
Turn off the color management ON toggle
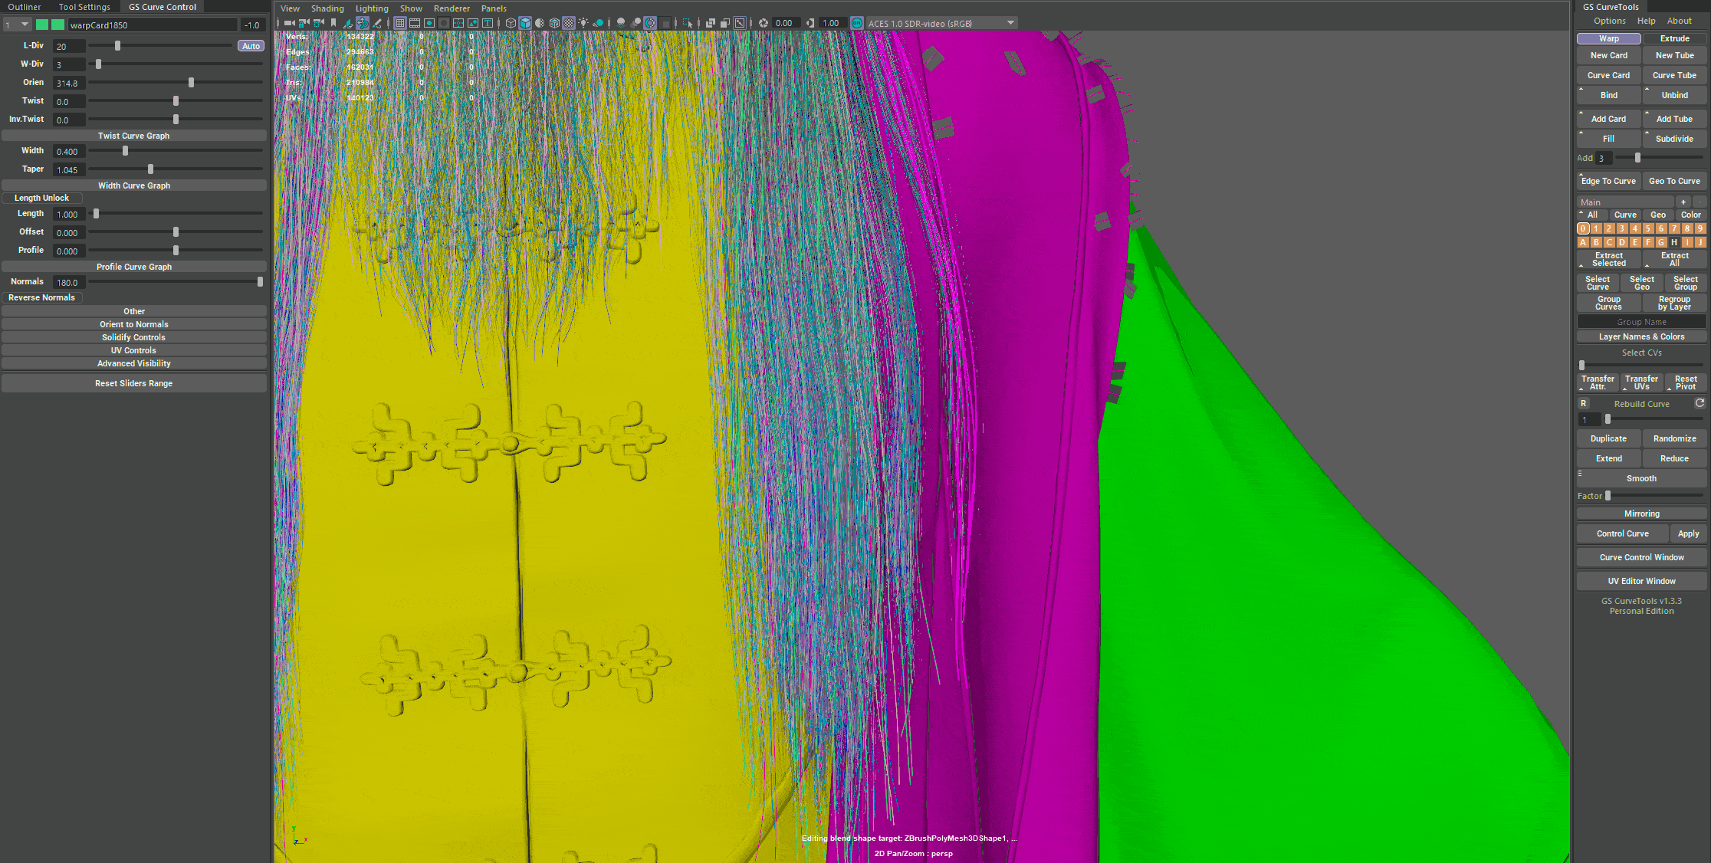click(856, 23)
